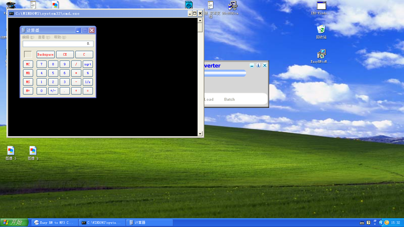Click the MC memory clear button
This screenshot has height=227, width=404.
[x=28, y=64]
